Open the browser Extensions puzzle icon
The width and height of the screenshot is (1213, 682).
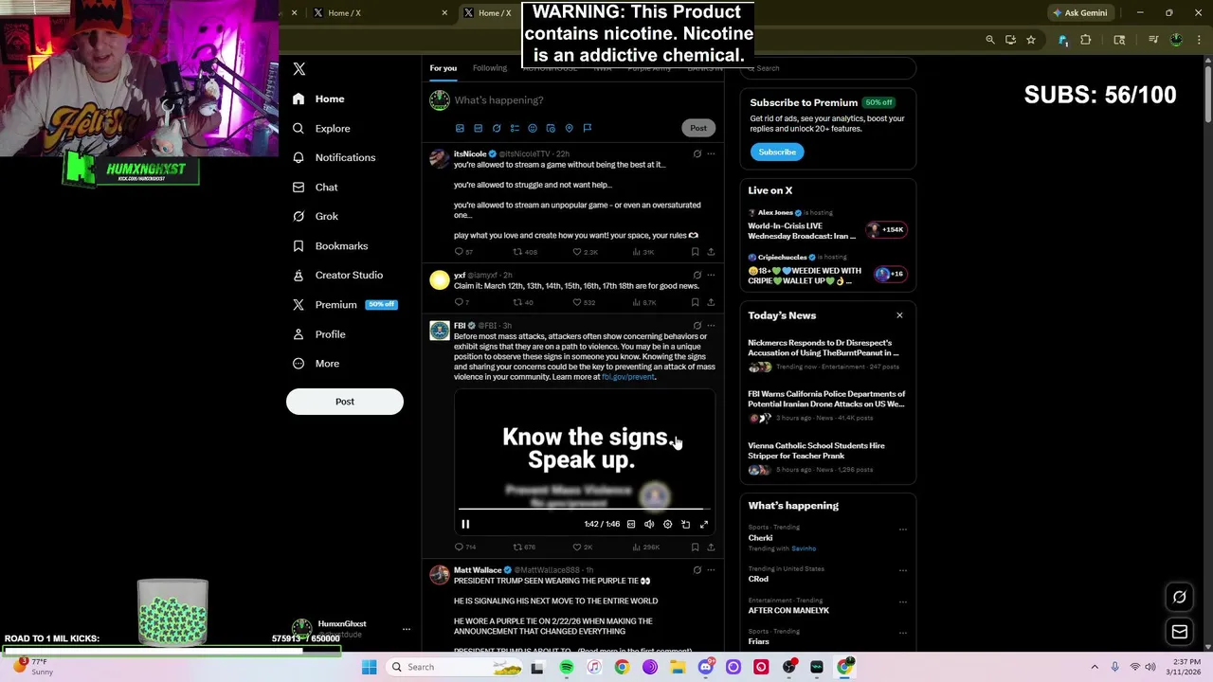(1086, 40)
